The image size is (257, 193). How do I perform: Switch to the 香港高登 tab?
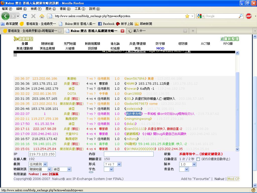tap(32, 31)
